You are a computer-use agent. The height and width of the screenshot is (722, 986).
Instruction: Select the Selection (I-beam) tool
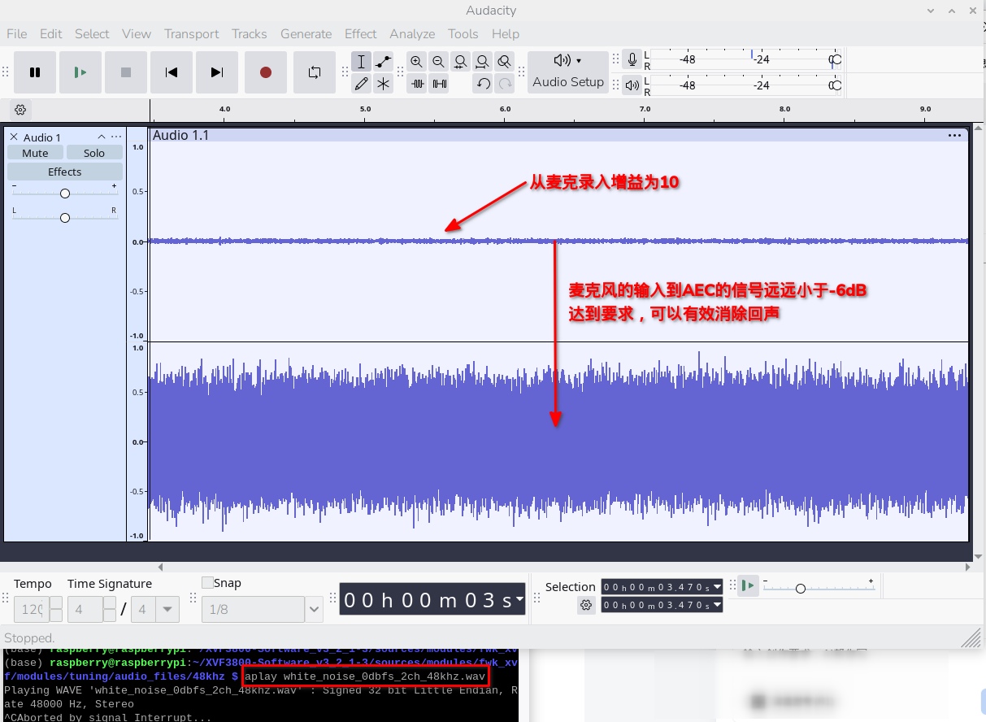[362, 62]
